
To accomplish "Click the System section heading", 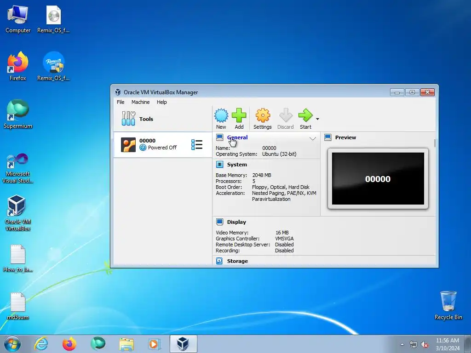I will (x=237, y=165).
